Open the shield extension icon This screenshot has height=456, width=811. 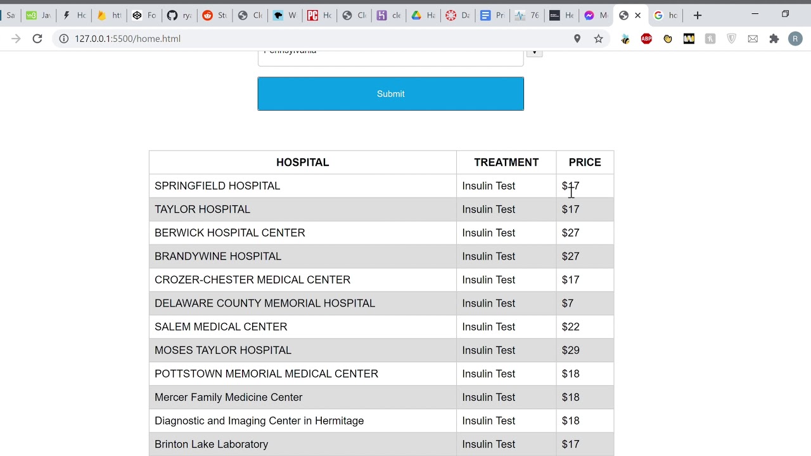click(731, 39)
